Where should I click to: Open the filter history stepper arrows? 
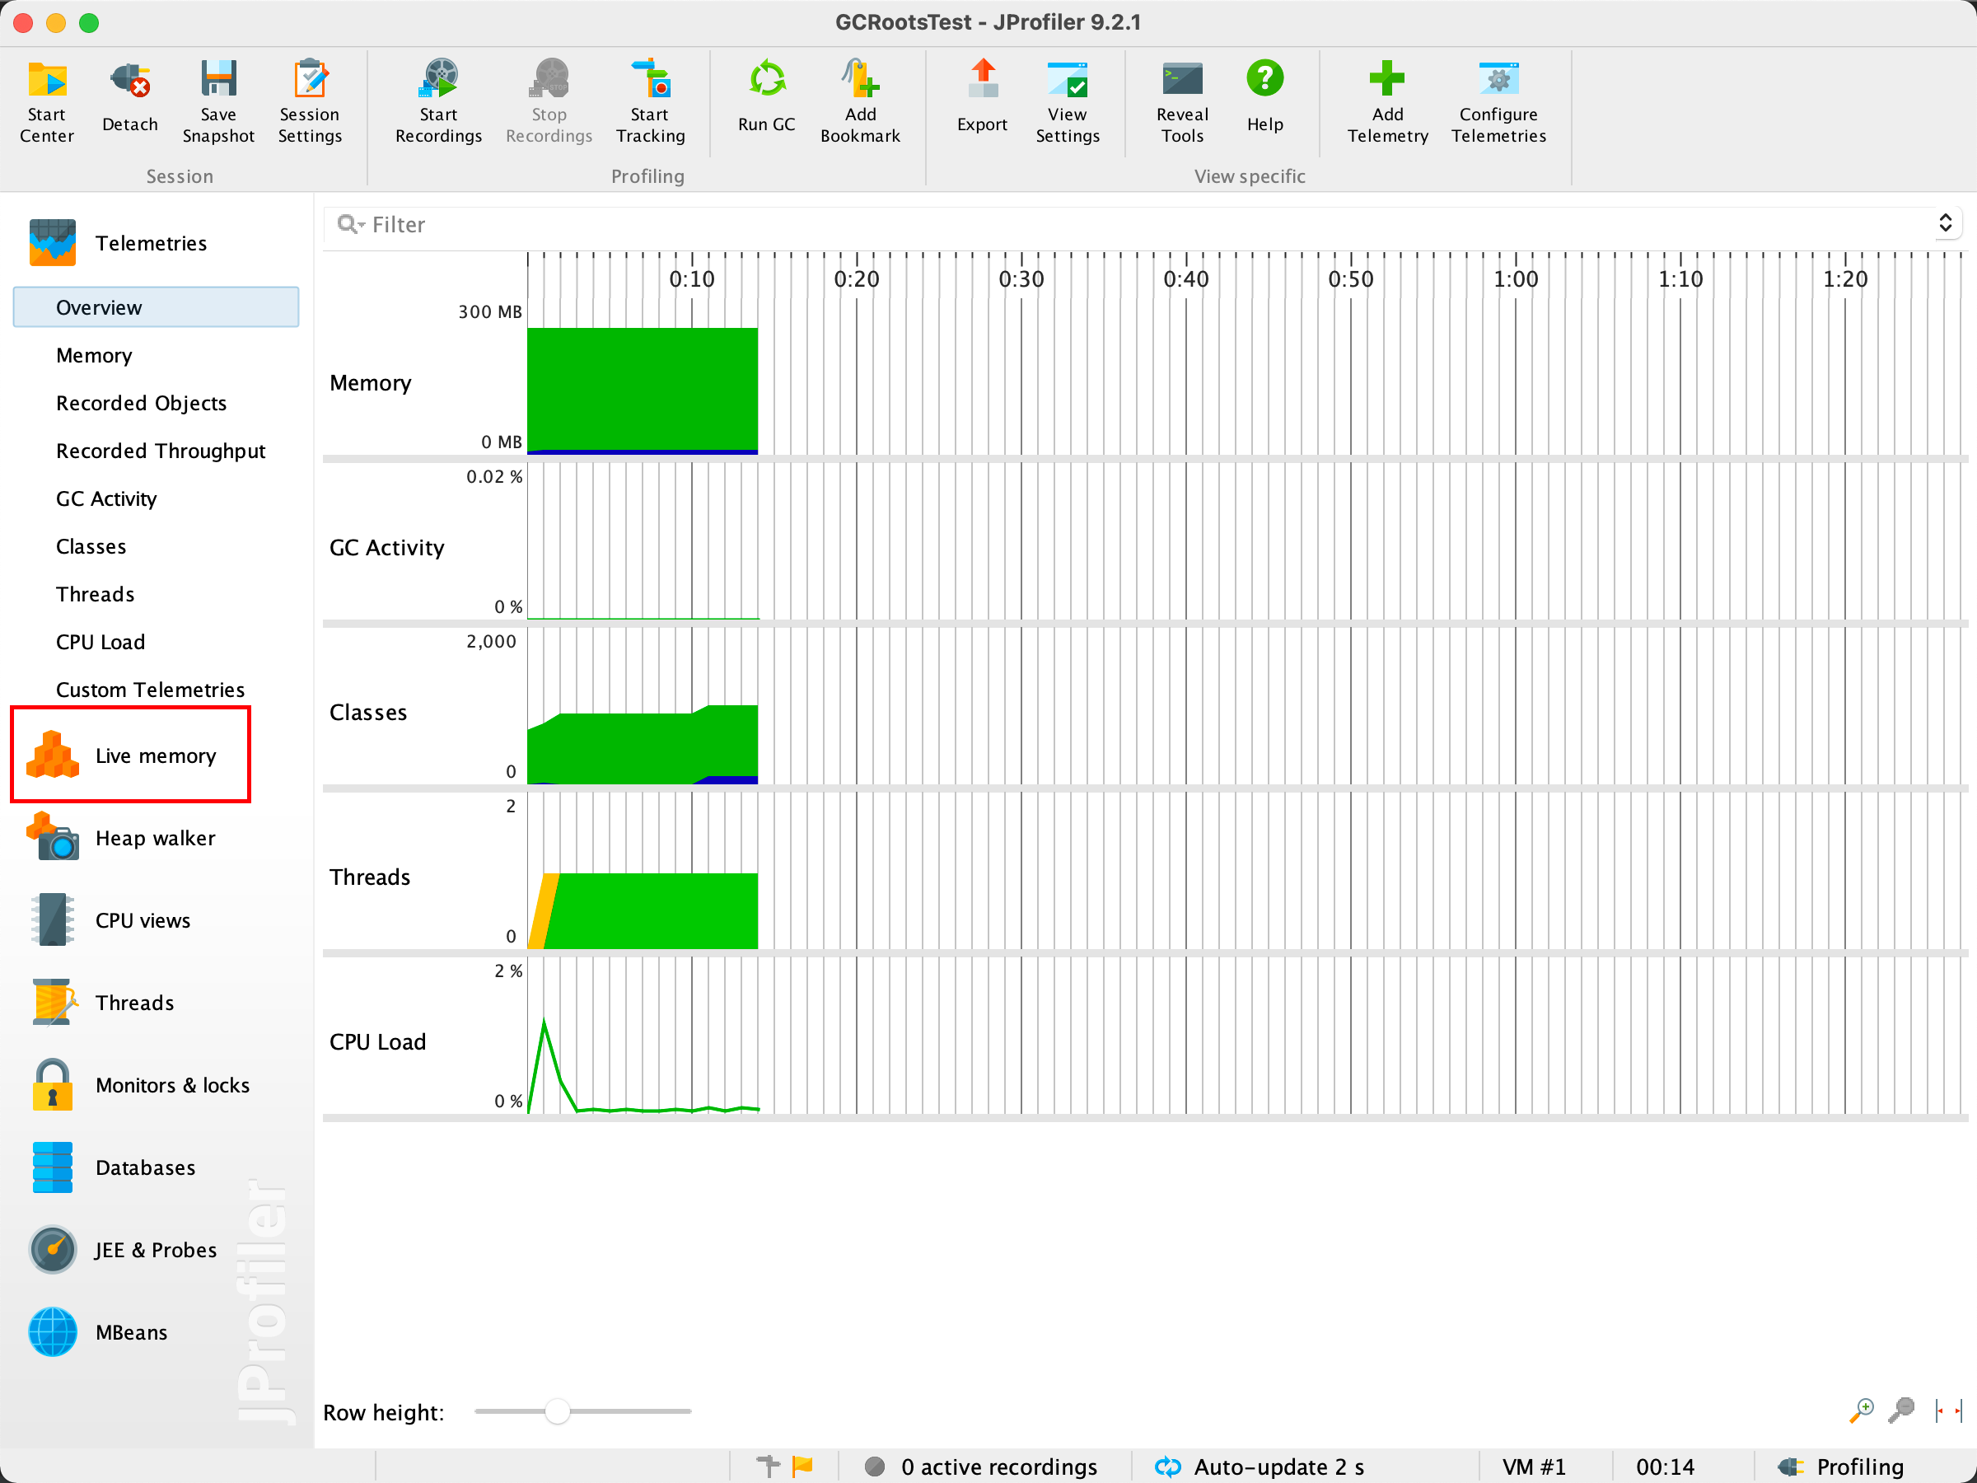coord(1945,223)
